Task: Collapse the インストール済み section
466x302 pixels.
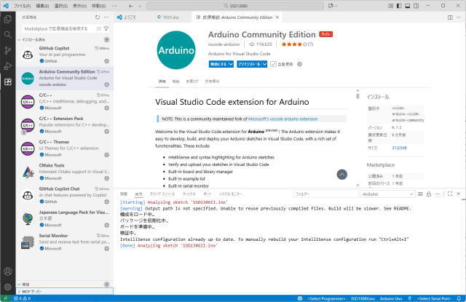Action: point(19,39)
